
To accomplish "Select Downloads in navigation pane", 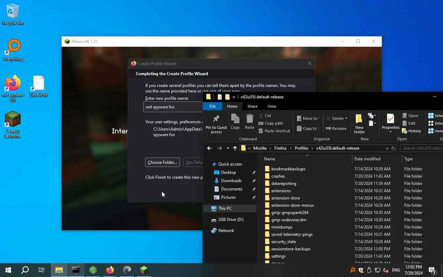I will tap(231, 181).
